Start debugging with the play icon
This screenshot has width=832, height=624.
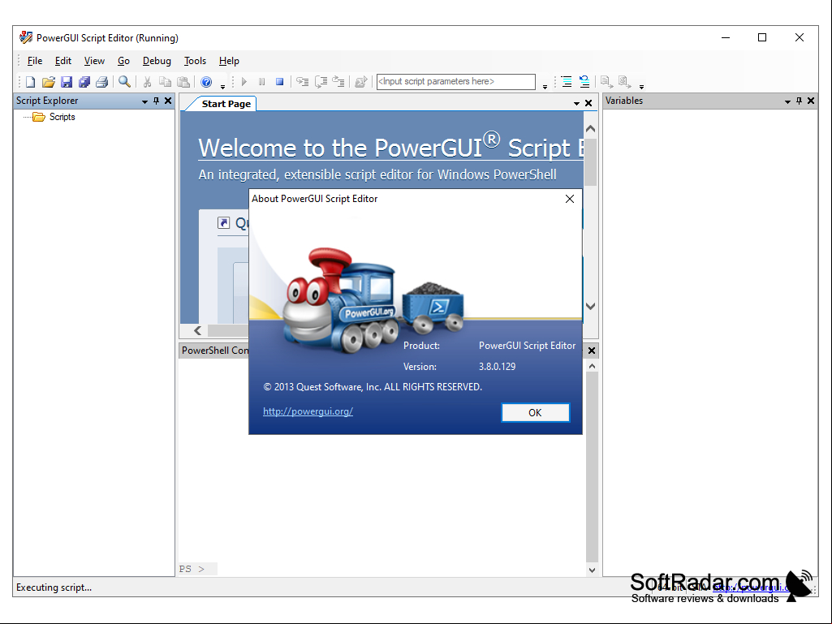click(244, 82)
